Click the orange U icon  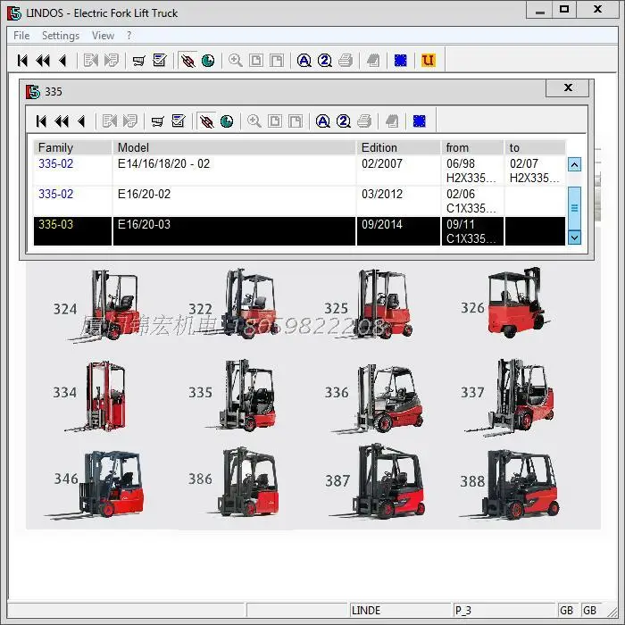tap(428, 61)
